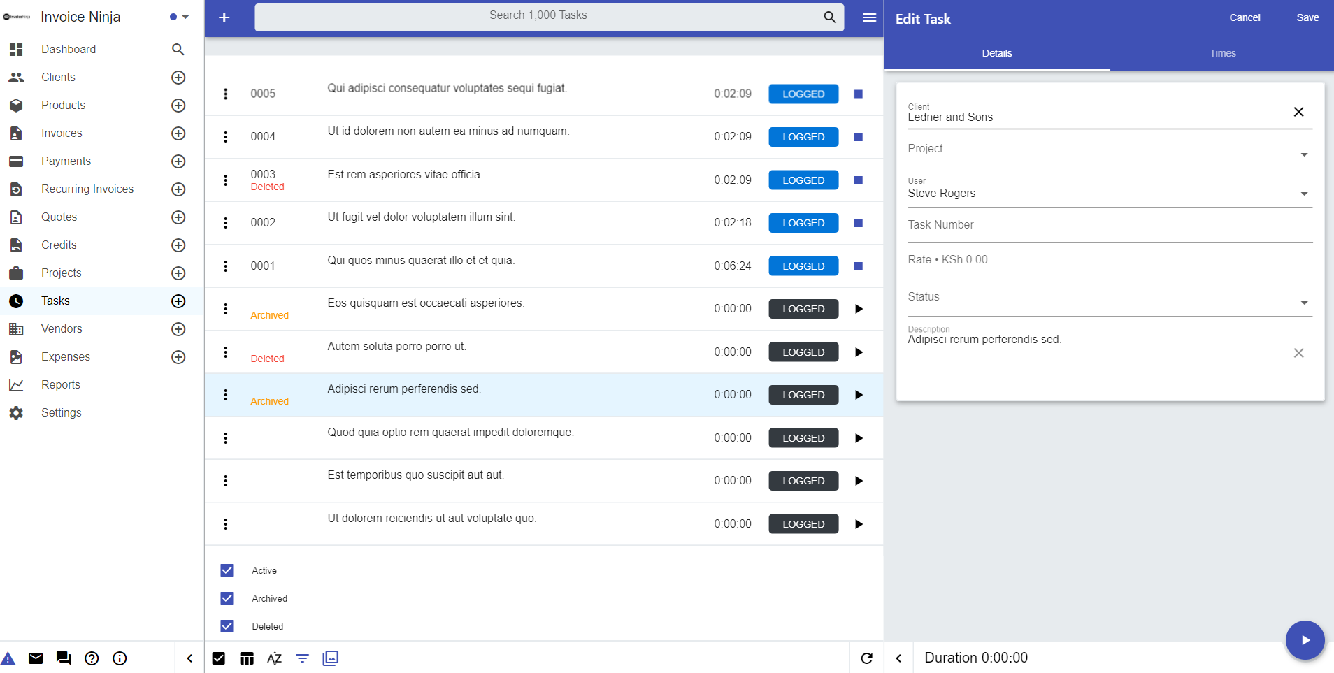This screenshot has width=1334, height=673.
Task: Open the email envelope icon
Action: coord(36,658)
